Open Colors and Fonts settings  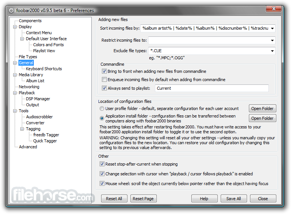[x=48, y=45]
